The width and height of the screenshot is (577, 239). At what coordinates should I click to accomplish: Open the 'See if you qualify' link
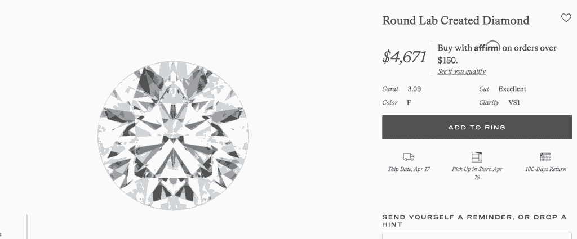click(461, 71)
